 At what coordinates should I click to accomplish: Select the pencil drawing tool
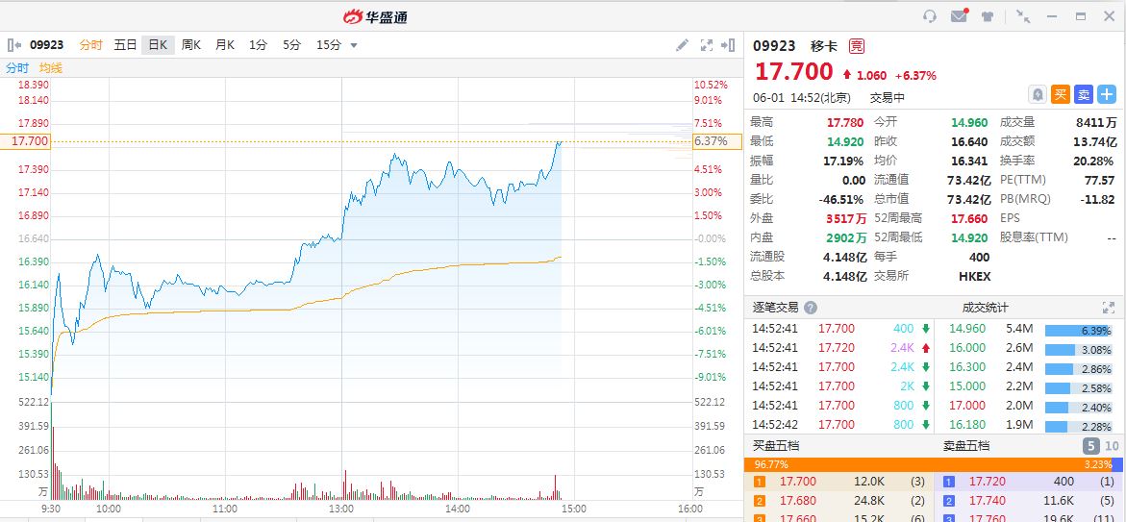click(x=683, y=45)
